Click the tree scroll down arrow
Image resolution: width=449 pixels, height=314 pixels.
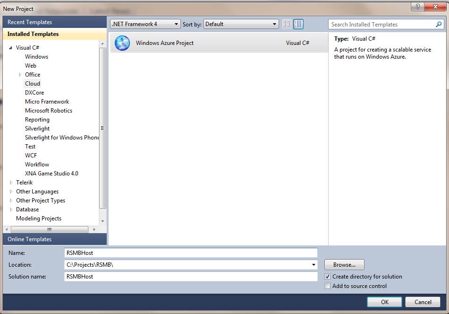tap(102, 221)
